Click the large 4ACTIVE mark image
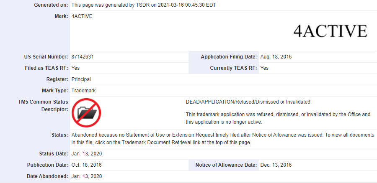This screenshot has height=183, width=377. (x=331, y=31)
